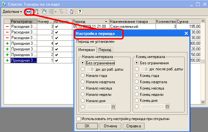Open the Действия dropdown menu
Viewport: 208px width, 132px height.
12,12
